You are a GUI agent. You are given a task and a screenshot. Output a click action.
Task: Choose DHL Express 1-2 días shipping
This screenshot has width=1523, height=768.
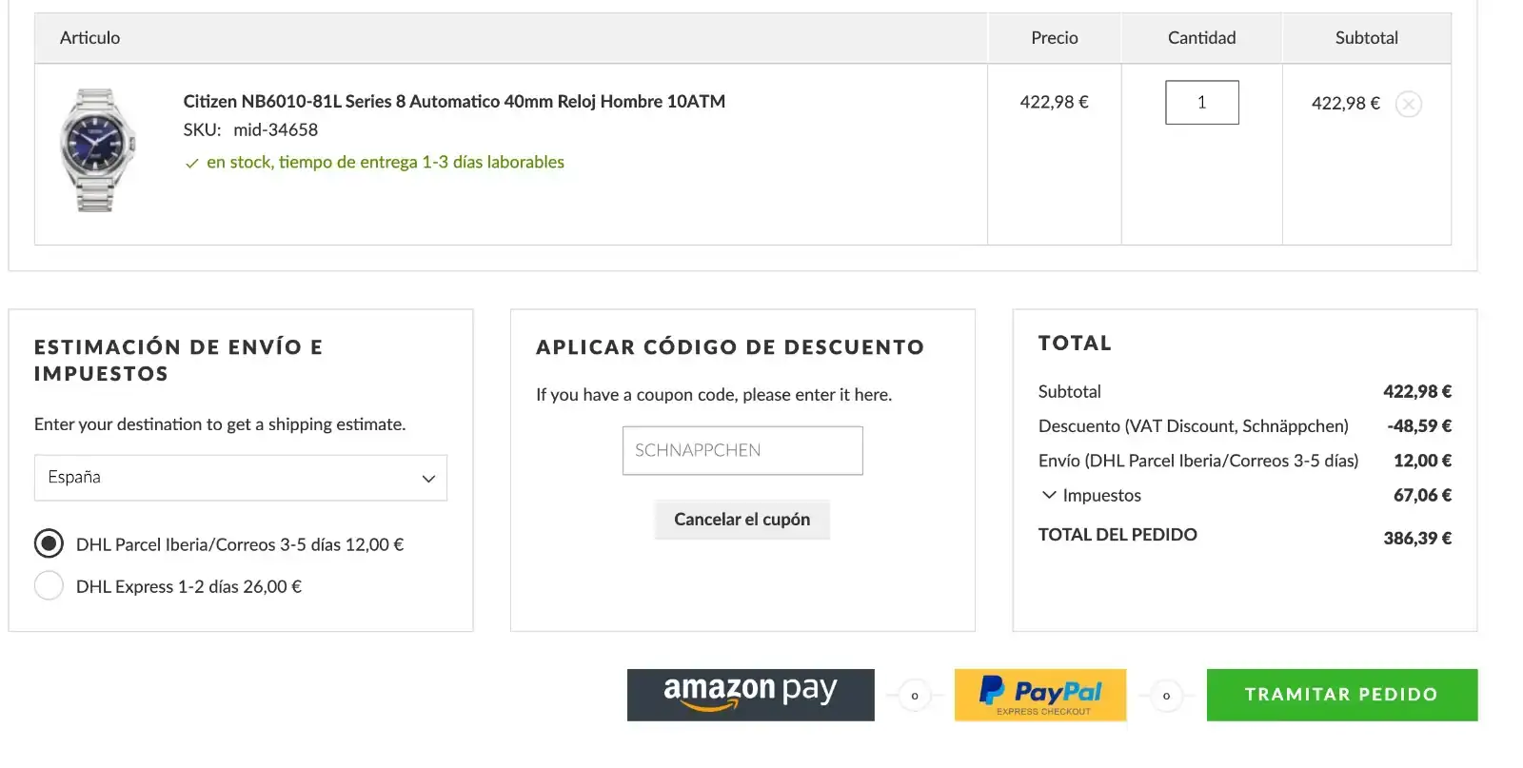[49, 585]
